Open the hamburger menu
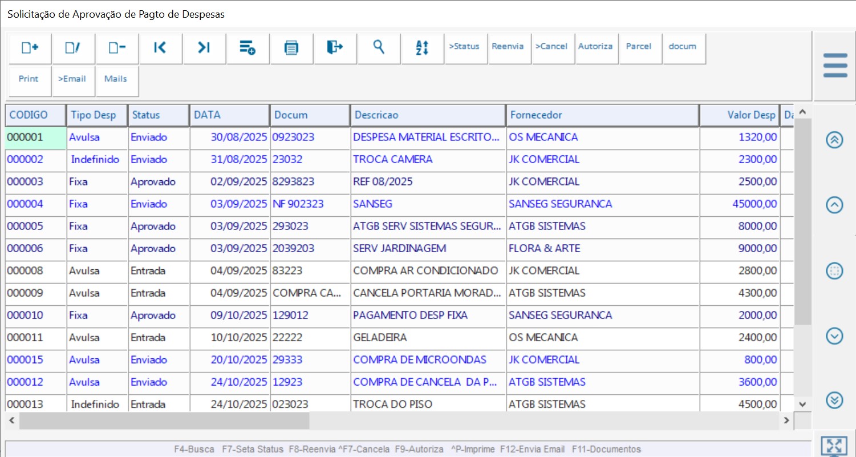 pyautogui.click(x=835, y=66)
